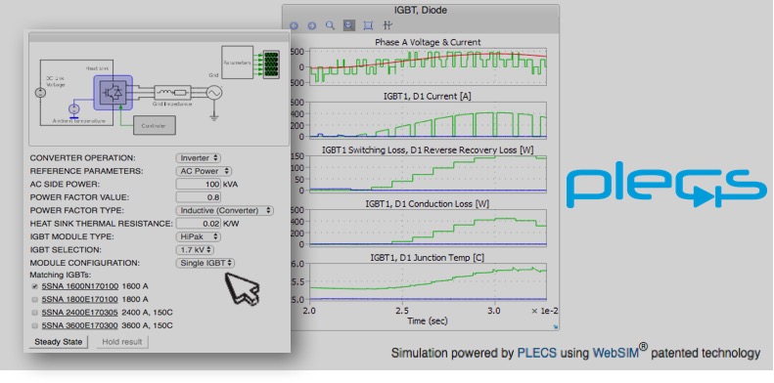Expand the Power Factor Type dropdown
774x383 pixels.
coord(225,210)
